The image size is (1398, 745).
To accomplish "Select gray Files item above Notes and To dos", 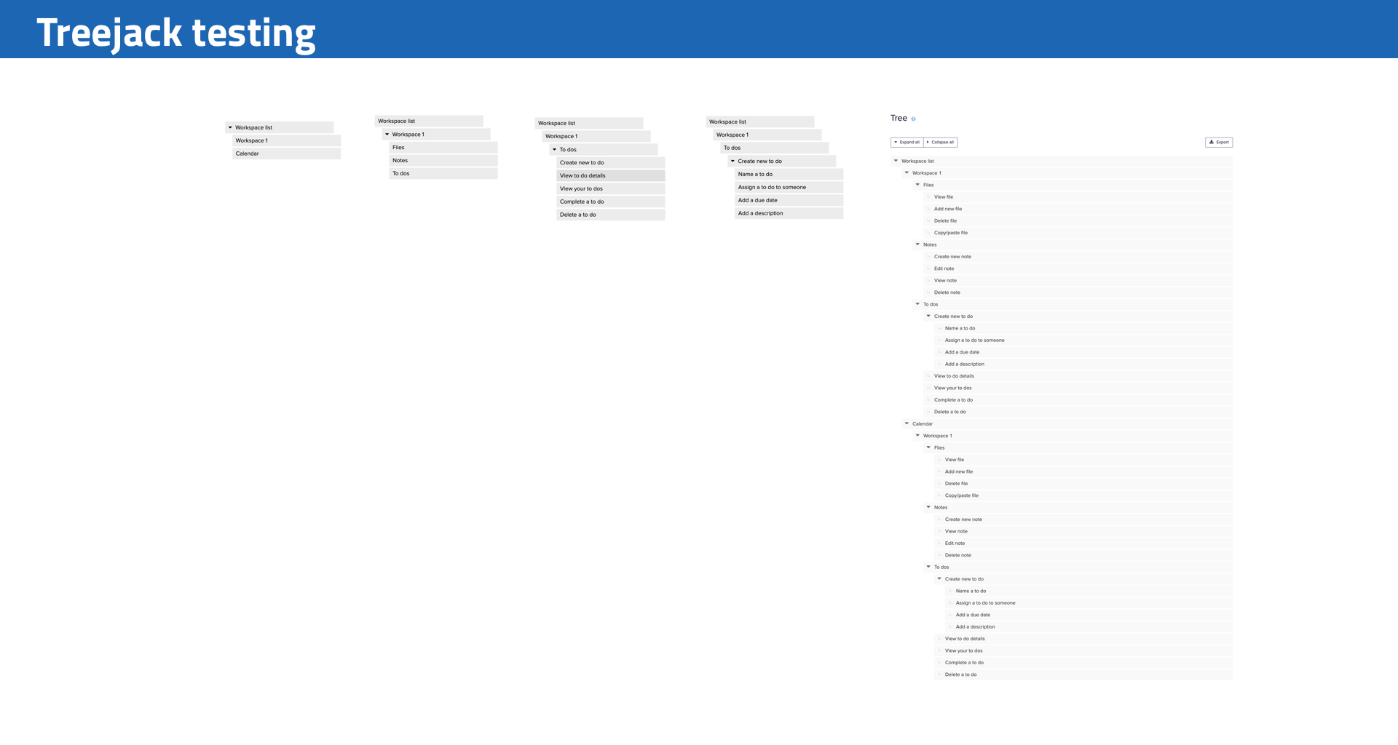I will (398, 148).
